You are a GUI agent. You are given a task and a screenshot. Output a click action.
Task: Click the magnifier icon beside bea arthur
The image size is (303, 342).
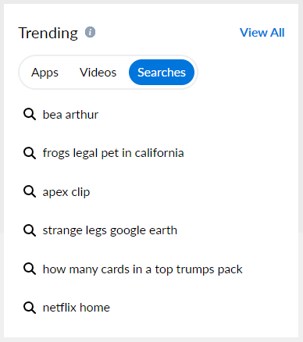click(x=30, y=114)
